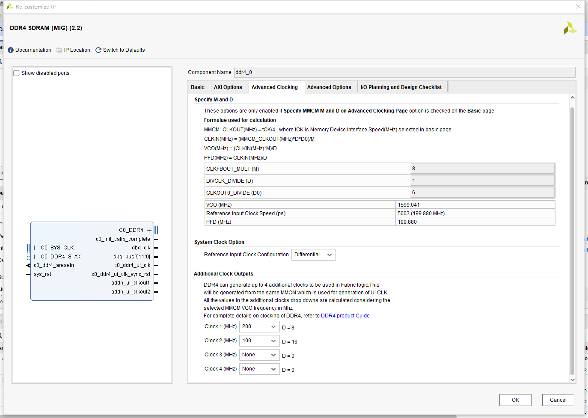Click the Xilinx logo icon
588x418 pixels.
click(x=570, y=28)
